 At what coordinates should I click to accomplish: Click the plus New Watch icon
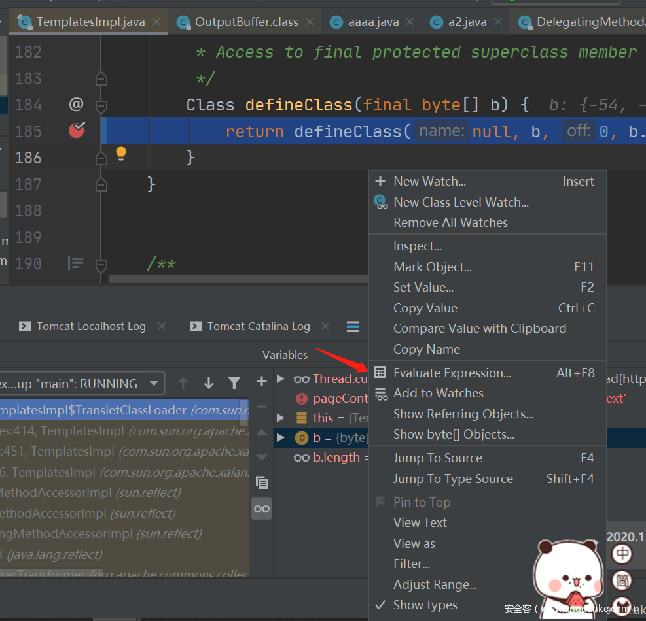(x=262, y=381)
